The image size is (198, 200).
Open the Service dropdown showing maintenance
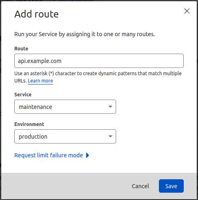(65, 107)
